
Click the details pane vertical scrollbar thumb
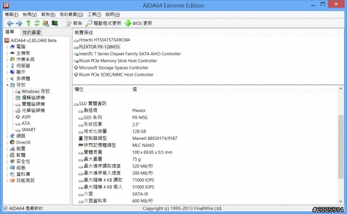(x=341, y=147)
